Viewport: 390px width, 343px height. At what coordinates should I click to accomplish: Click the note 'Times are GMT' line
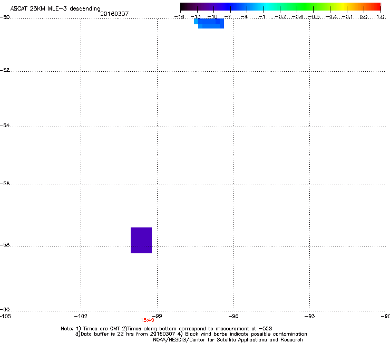point(167,329)
